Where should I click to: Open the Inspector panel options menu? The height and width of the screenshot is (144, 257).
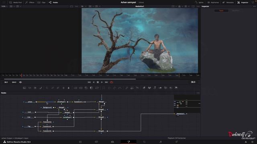coord(254,6)
